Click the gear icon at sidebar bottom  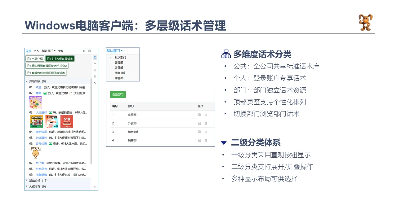95,187
